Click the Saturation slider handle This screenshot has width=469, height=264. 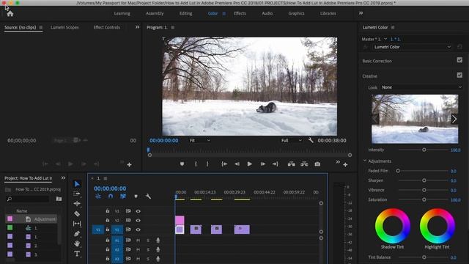pyautogui.click(x=424, y=199)
